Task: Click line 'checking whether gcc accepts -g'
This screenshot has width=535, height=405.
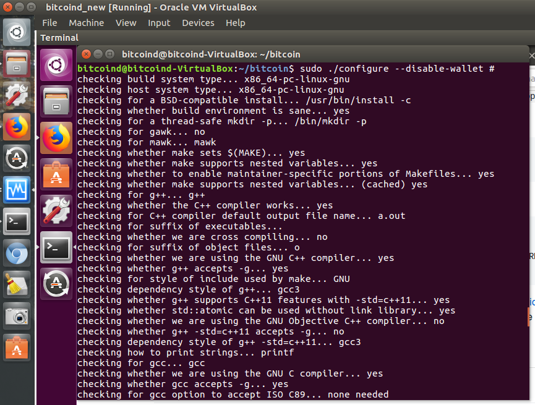Action: (183, 384)
